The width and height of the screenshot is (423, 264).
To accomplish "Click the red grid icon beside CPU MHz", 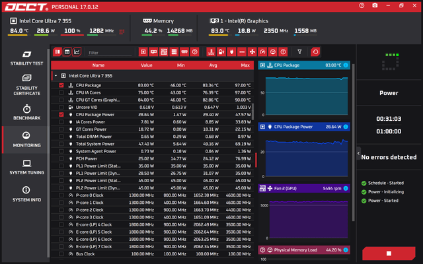I will tap(122, 32).
